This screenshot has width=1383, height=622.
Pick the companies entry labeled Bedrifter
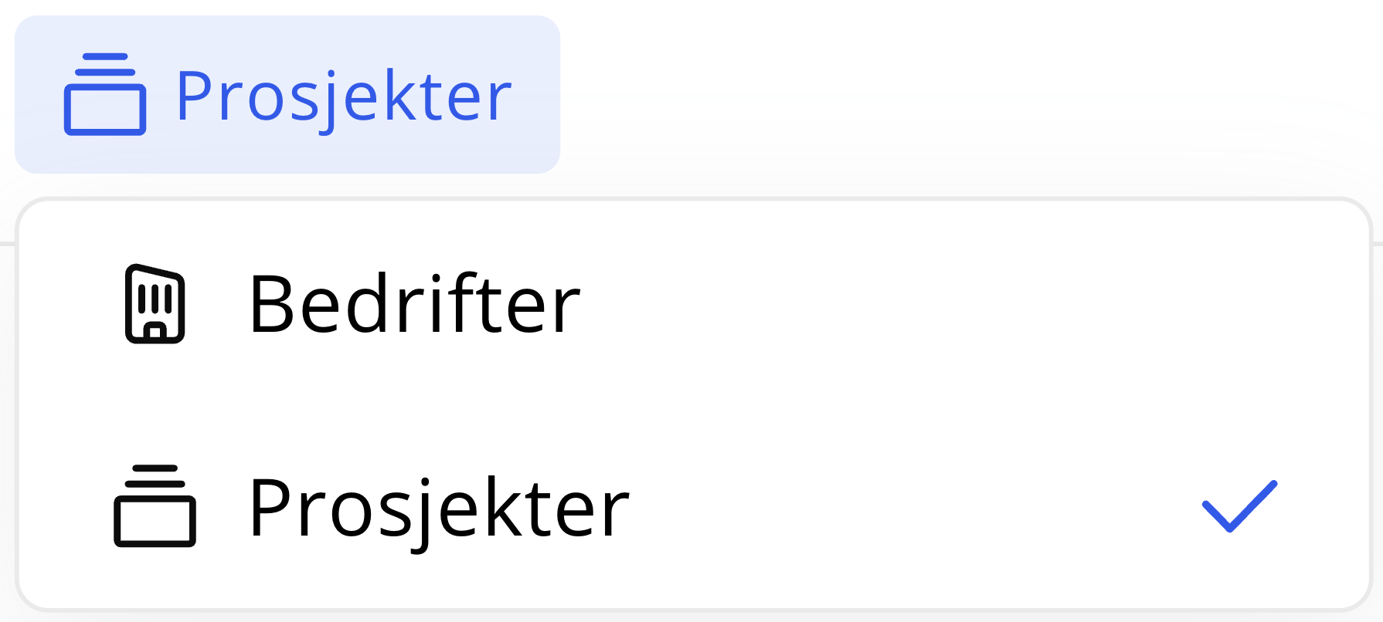693,304
